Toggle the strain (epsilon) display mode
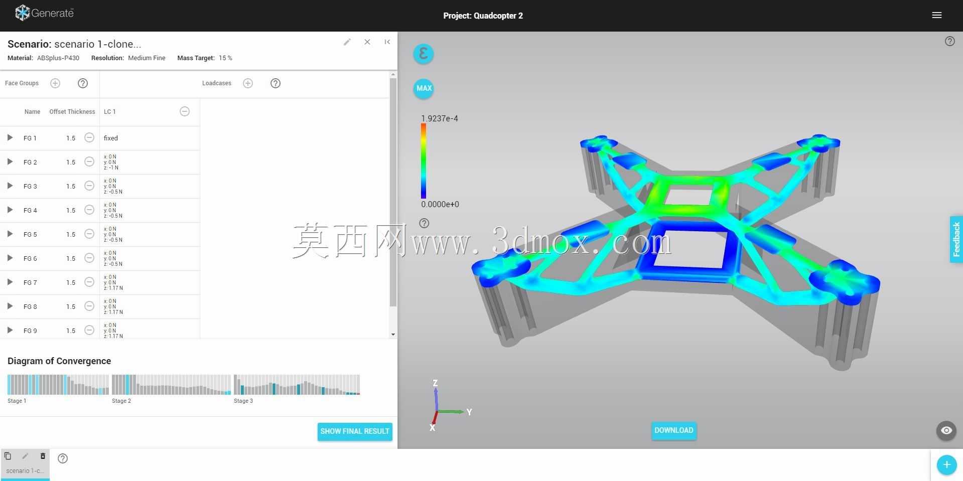This screenshot has height=481, width=963. 424,53
